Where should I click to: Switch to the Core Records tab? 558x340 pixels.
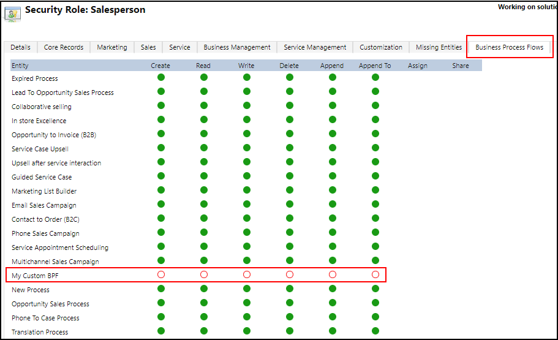[64, 47]
